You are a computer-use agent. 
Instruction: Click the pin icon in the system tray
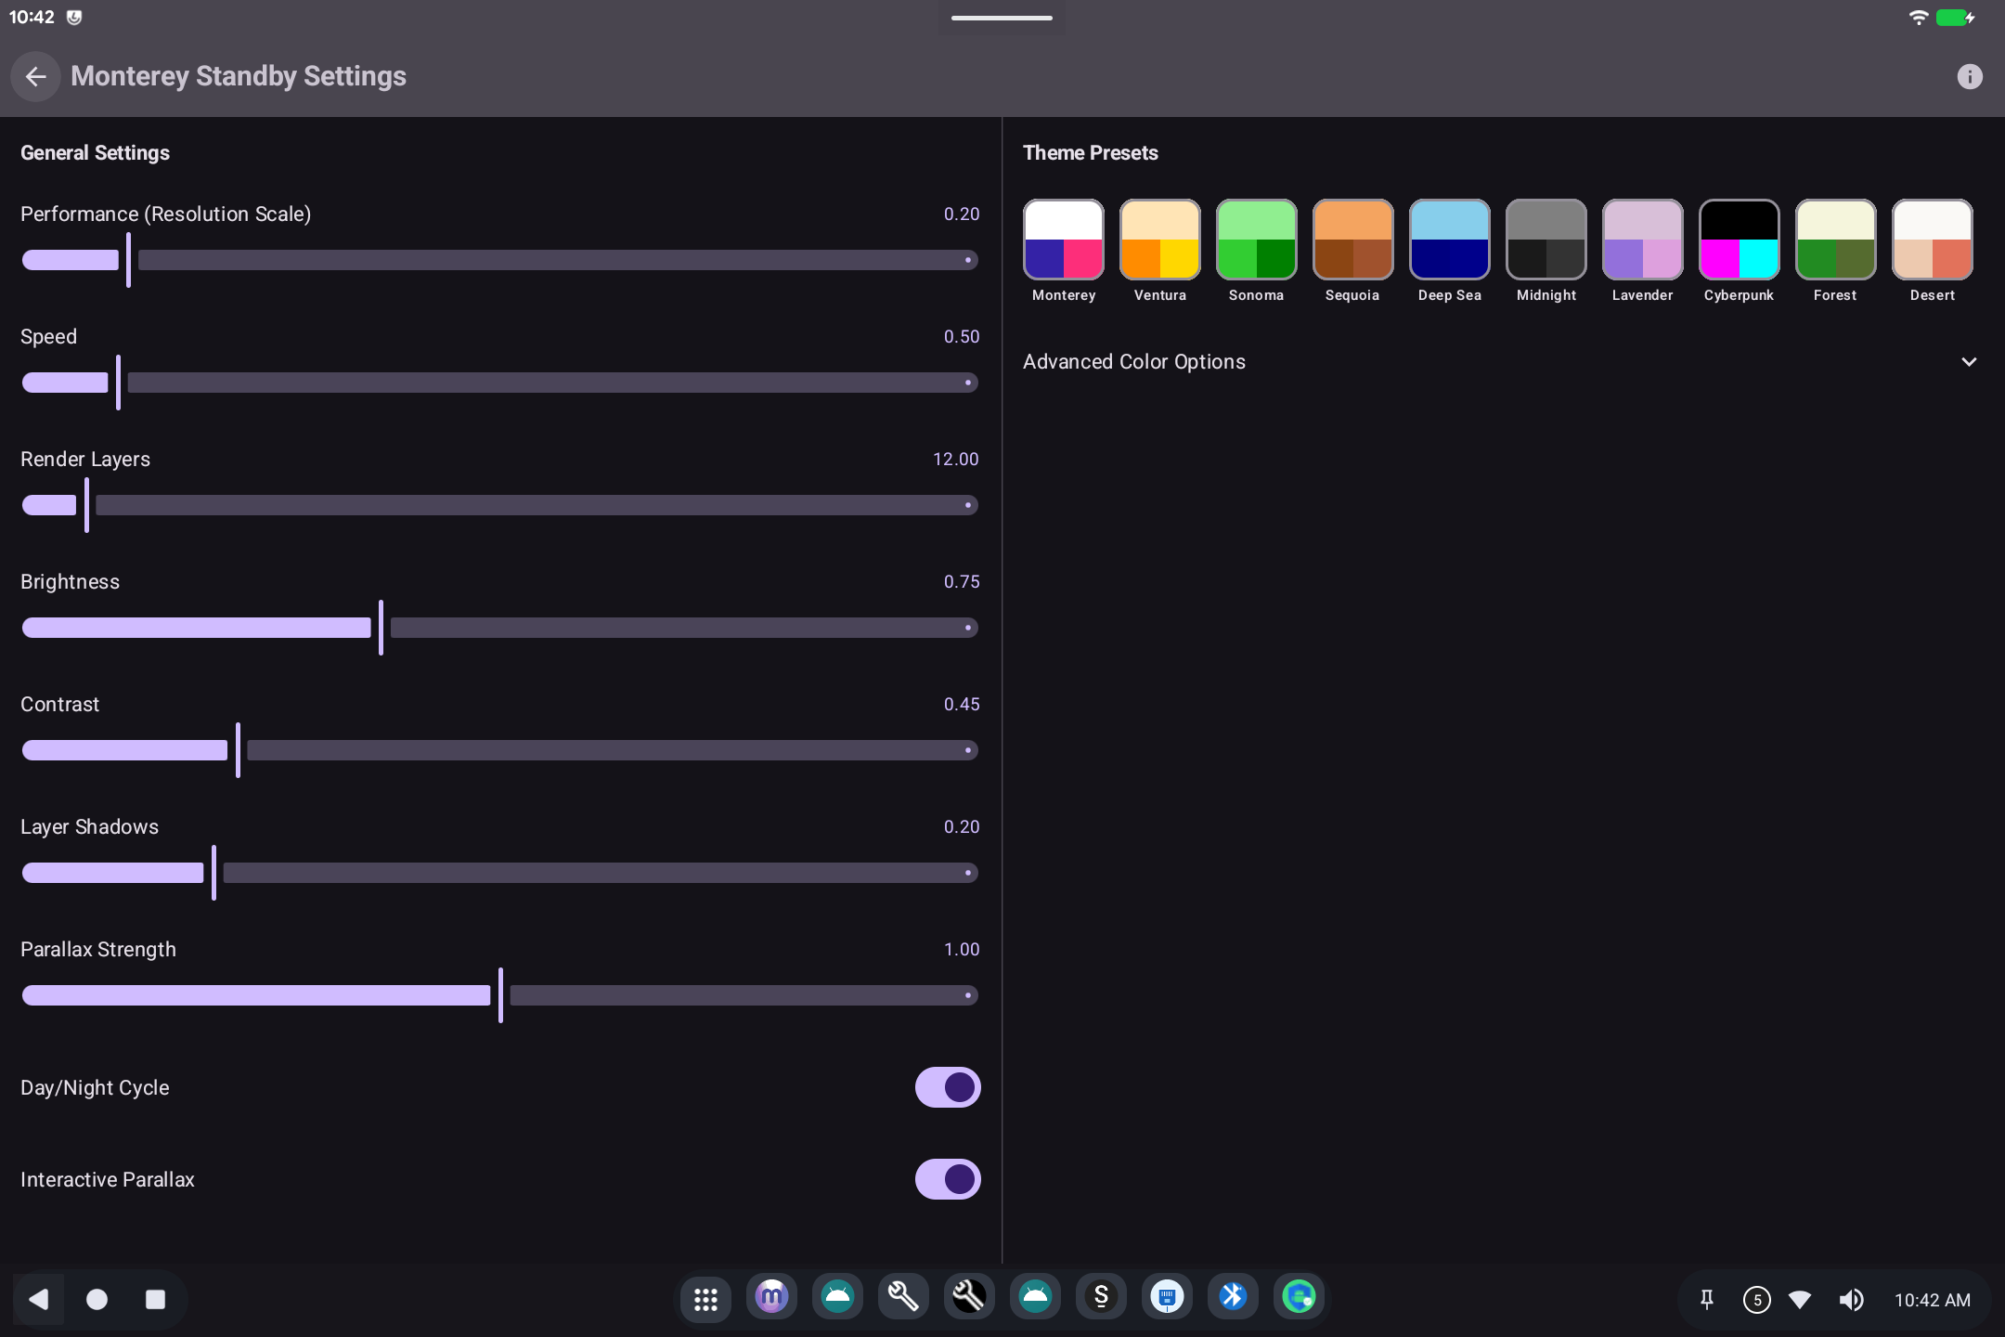(x=1706, y=1300)
